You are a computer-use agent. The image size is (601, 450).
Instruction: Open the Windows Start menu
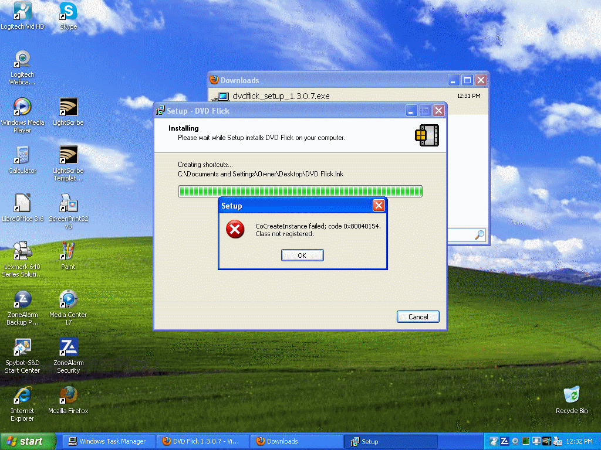point(28,442)
